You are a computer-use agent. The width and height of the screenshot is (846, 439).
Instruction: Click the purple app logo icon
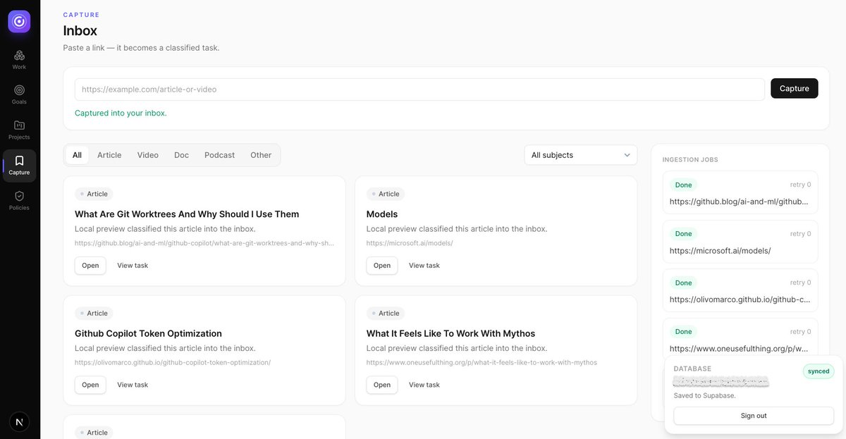(19, 21)
